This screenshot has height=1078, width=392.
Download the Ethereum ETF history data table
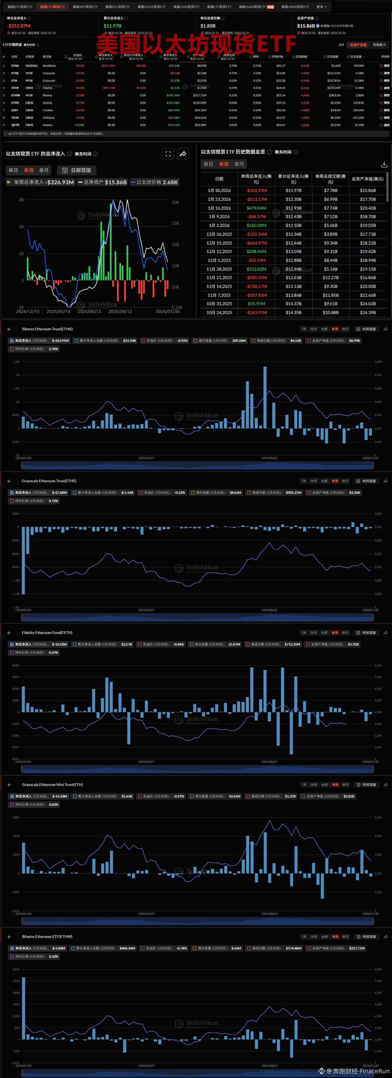(x=383, y=164)
